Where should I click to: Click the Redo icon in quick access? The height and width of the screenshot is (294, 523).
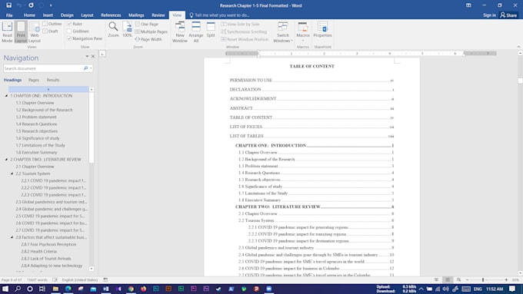[x=31, y=5]
